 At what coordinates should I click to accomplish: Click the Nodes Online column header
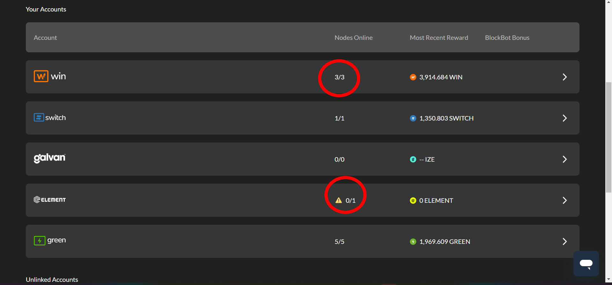pos(353,38)
